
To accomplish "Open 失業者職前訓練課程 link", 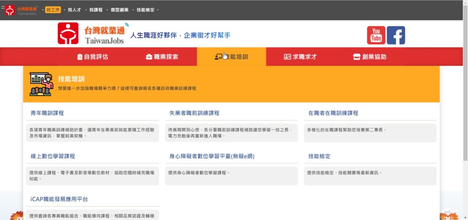I will click(x=194, y=113).
